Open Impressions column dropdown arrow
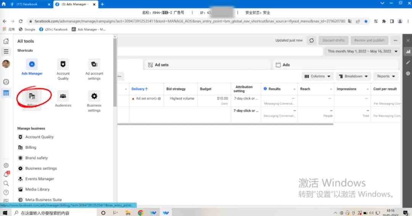The image size is (412, 216). (x=367, y=89)
